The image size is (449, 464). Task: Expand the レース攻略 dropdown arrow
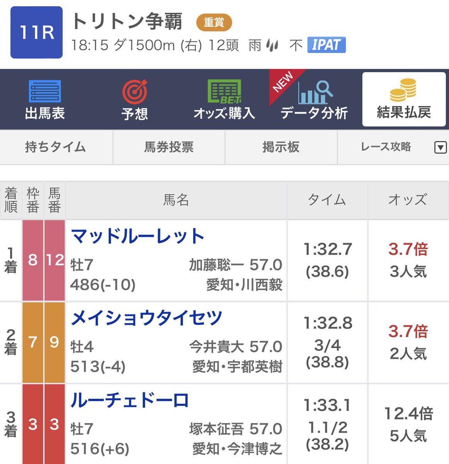(440, 147)
